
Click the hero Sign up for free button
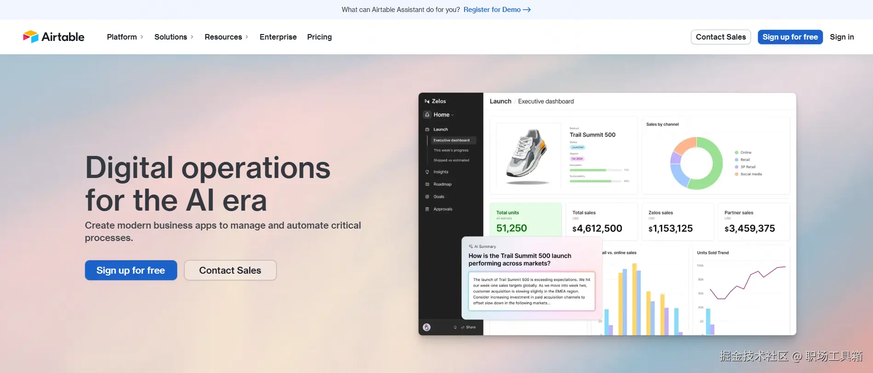(131, 270)
